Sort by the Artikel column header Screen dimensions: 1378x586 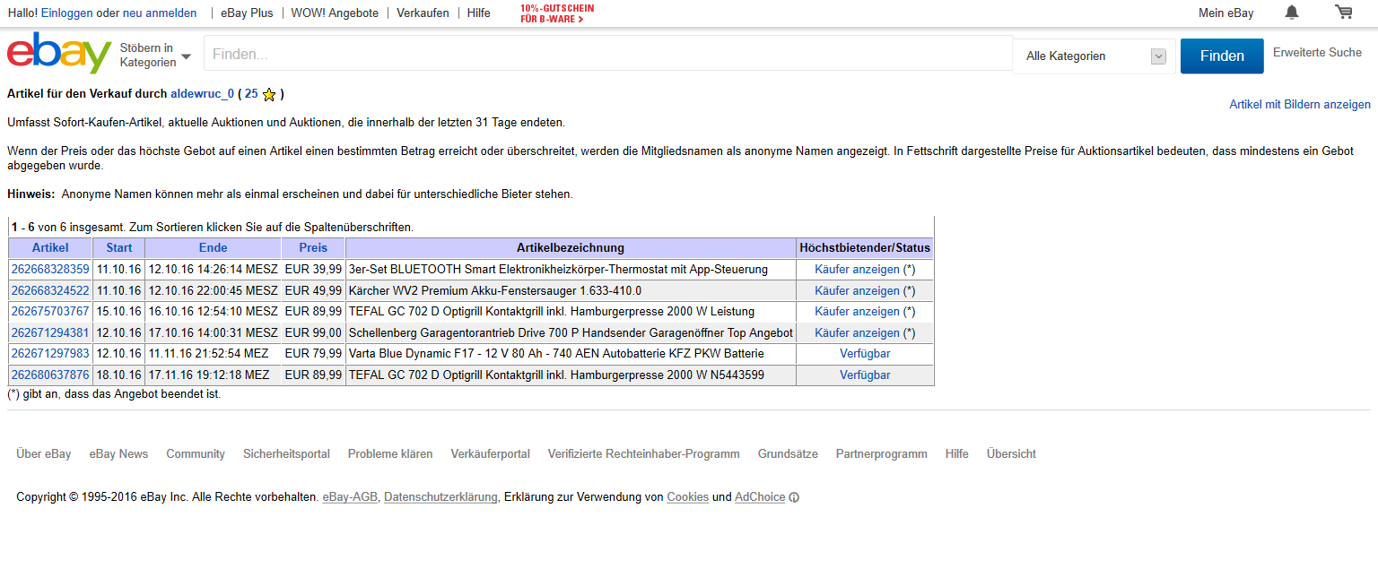pos(50,248)
